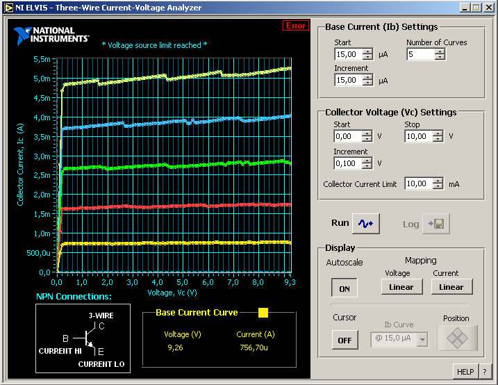Open the question mark context help
The image size is (498, 385).
click(485, 372)
